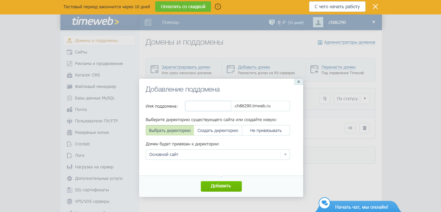Click the Добавить домен link

coord(254,67)
